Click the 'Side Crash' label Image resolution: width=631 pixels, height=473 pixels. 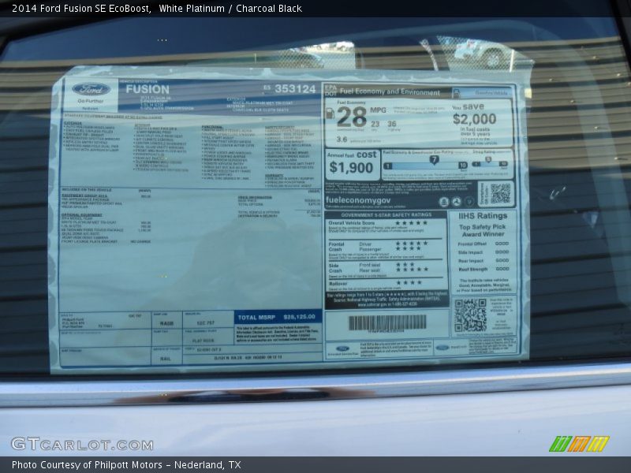334,268
